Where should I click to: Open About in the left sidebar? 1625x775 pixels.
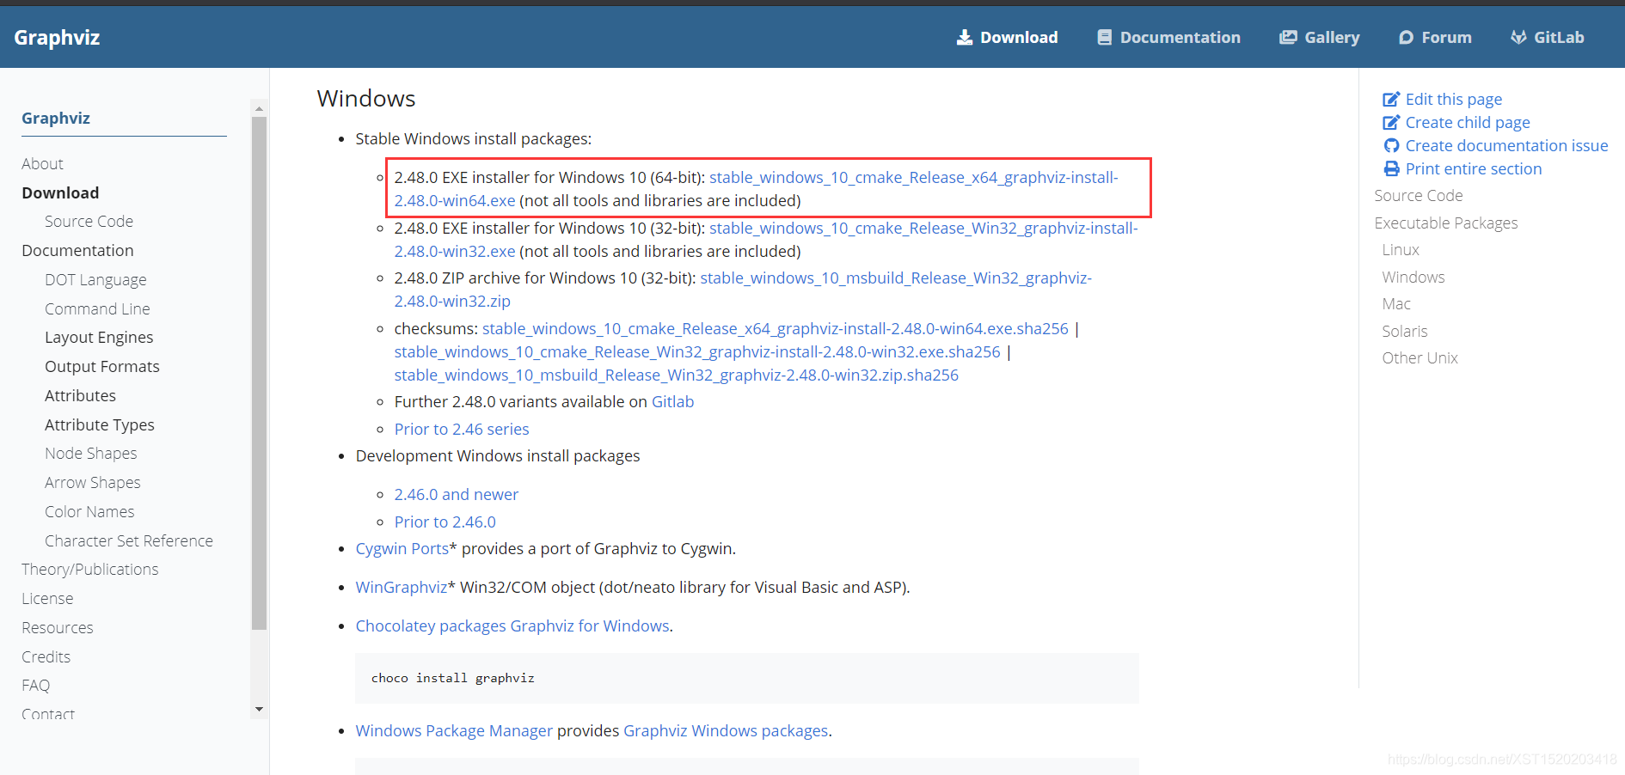tap(42, 163)
